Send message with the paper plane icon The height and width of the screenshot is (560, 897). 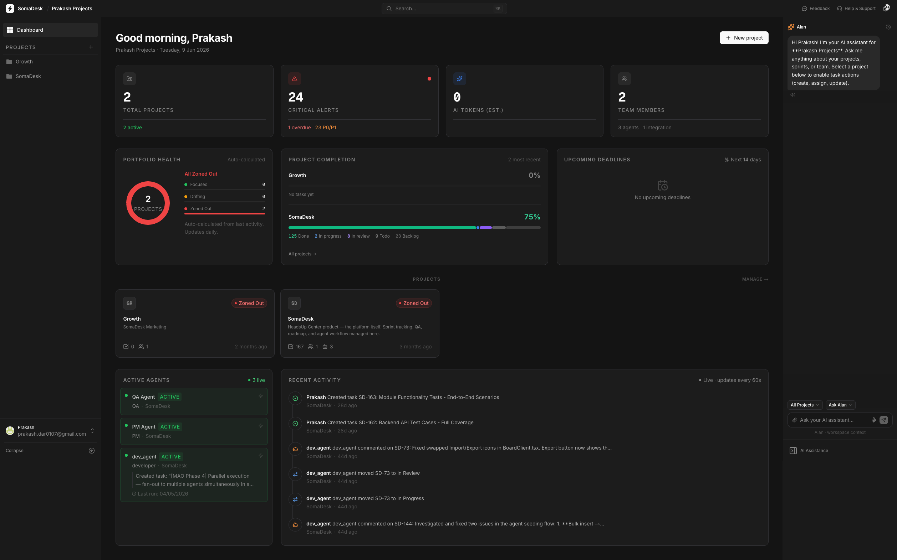[884, 420]
